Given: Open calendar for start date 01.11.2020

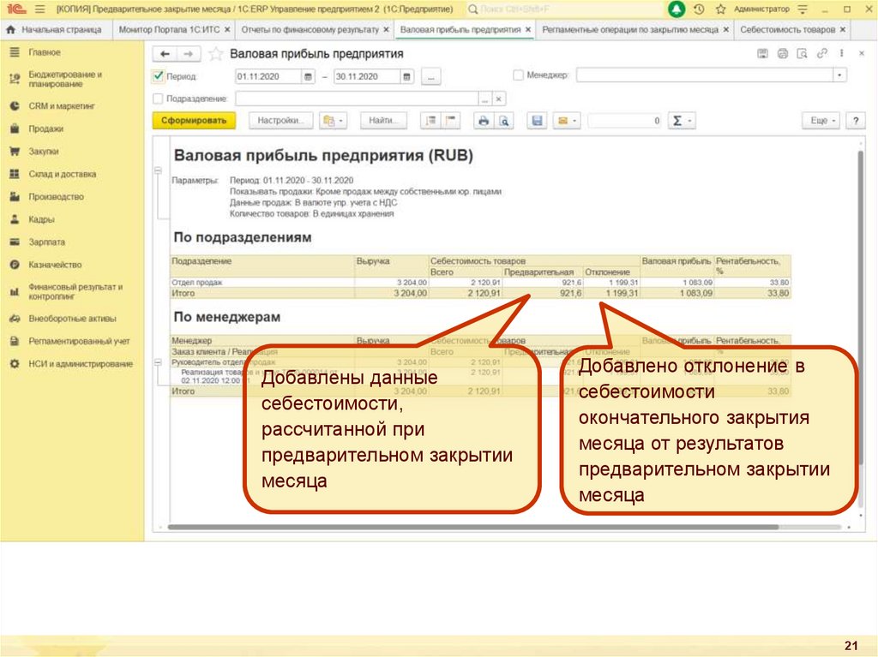Looking at the screenshot, I should pyautogui.click(x=309, y=76).
